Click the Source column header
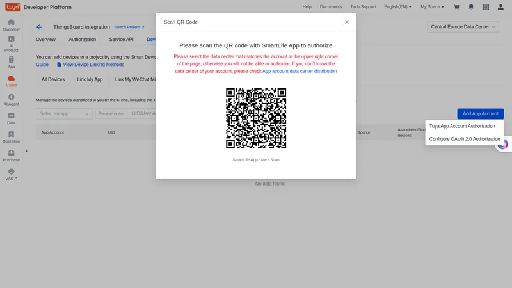This screenshot has height=288, width=512. pyautogui.click(x=364, y=132)
